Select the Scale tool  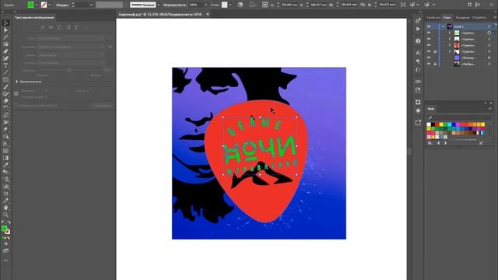point(5,115)
